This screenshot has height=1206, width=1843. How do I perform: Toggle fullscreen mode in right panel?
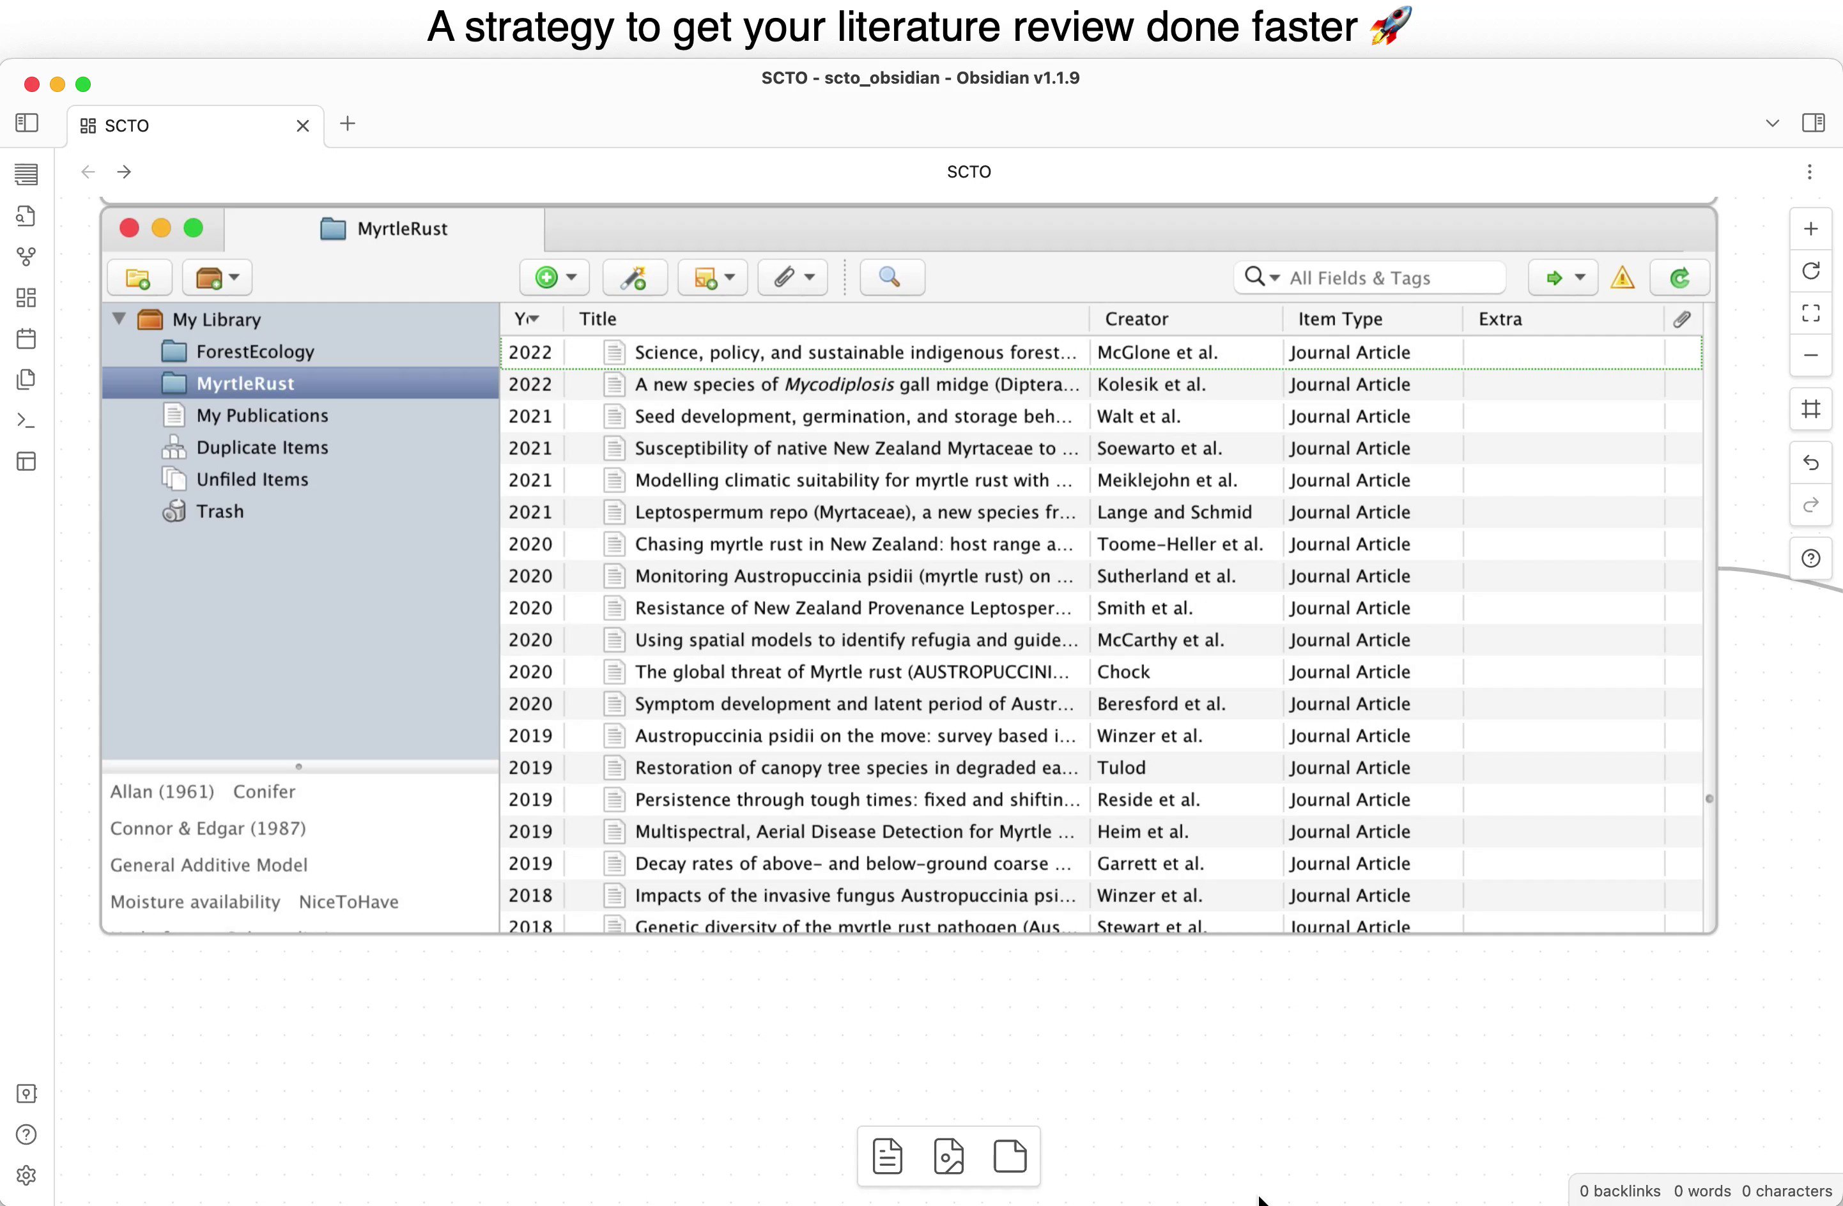pos(1810,313)
